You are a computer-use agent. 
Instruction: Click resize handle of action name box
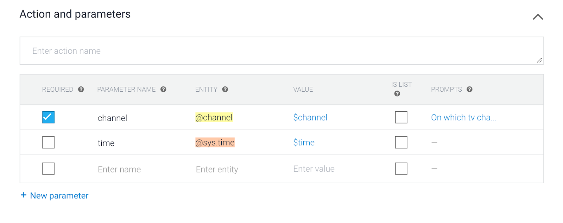coord(539,60)
